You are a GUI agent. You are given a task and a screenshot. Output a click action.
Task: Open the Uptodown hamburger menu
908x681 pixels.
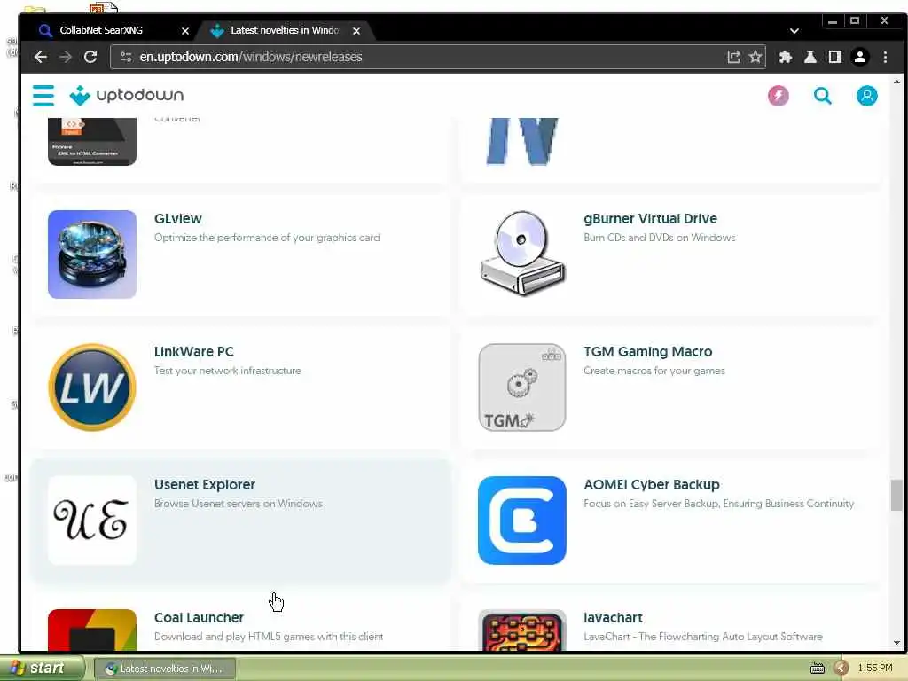(43, 96)
